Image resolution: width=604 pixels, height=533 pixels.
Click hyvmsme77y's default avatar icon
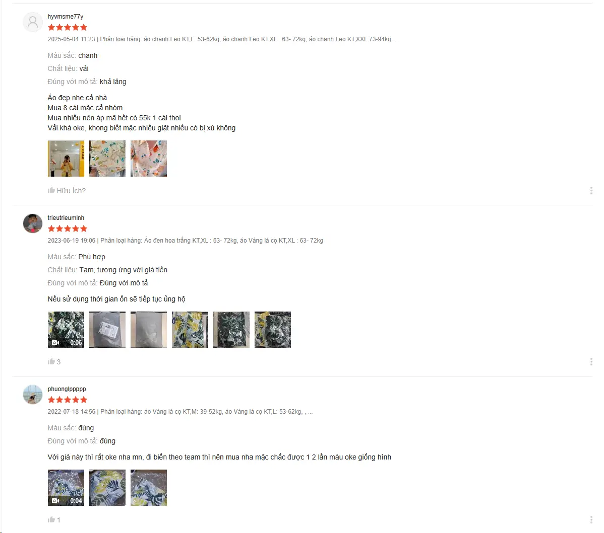pos(33,22)
